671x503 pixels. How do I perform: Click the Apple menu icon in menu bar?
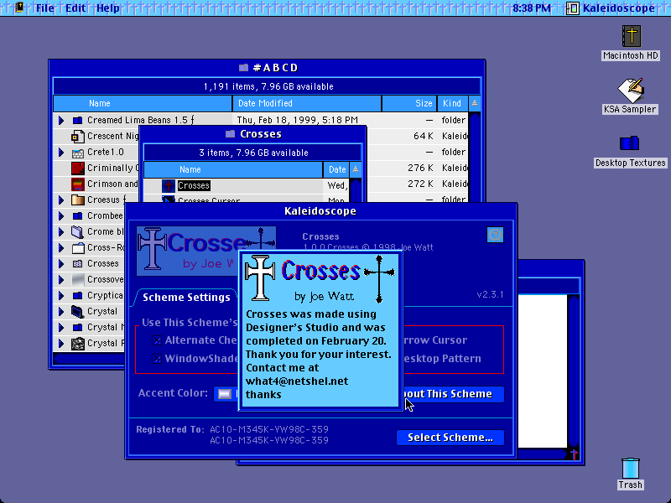(x=18, y=8)
